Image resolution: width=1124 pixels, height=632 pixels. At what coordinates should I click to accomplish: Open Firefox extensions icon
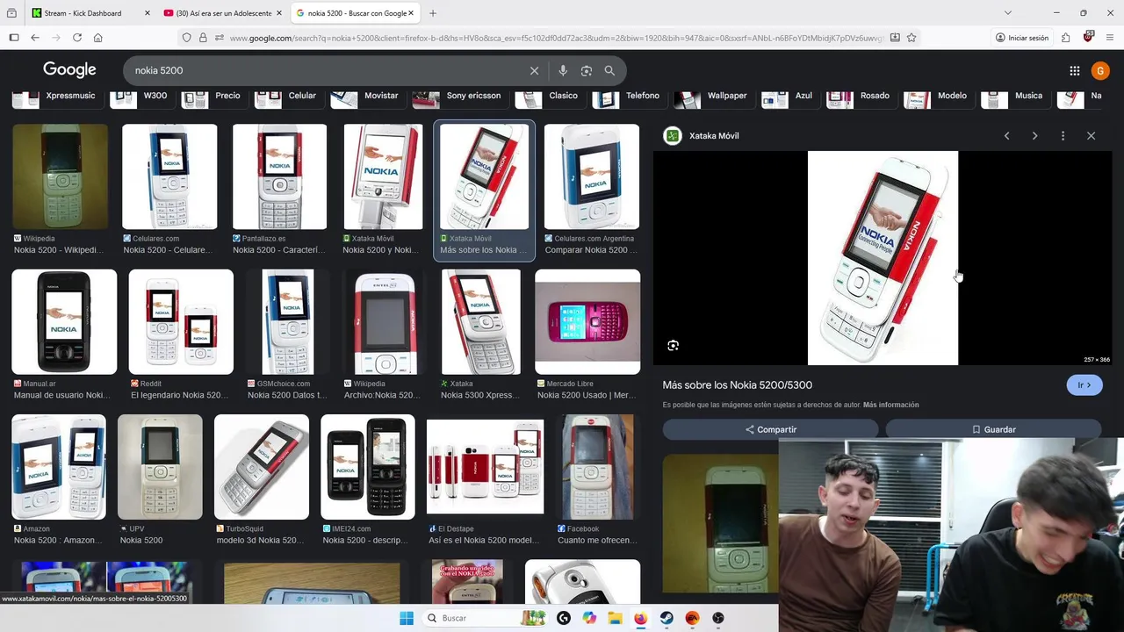pyautogui.click(x=1065, y=38)
